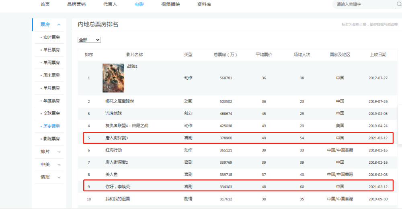This screenshot has width=402, height=209.
Task: Open the 视频播映 nav tab
Action: click(170, 4)
